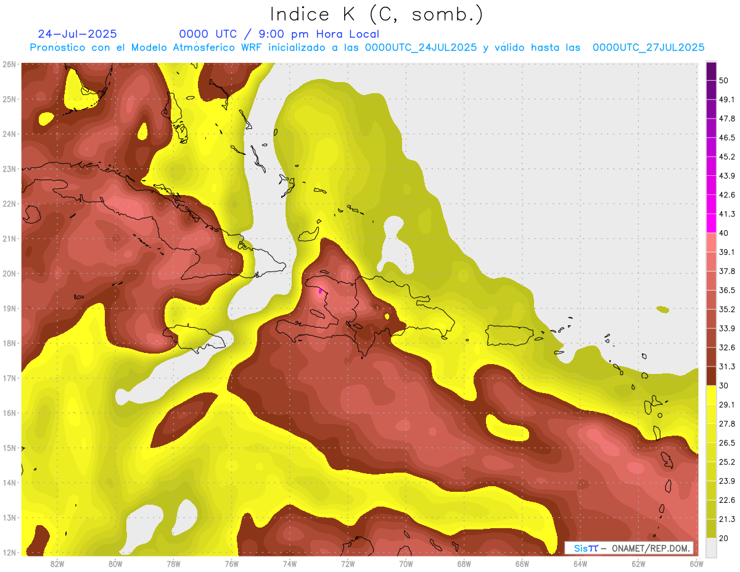Select the gray swatch below legend value 20
This screenshot has height=572, width=740.
[x=711, y=547]
